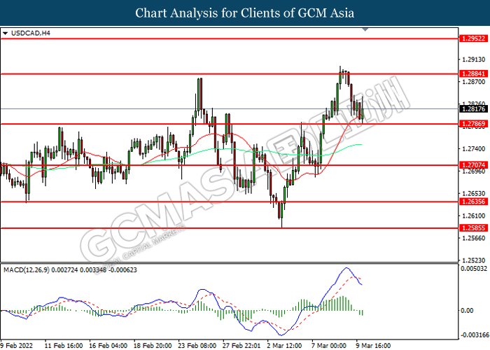Click the 1.26530 price axis value
Image resolution: width=490 pixels, height=350 pixels.
[474, 193]
